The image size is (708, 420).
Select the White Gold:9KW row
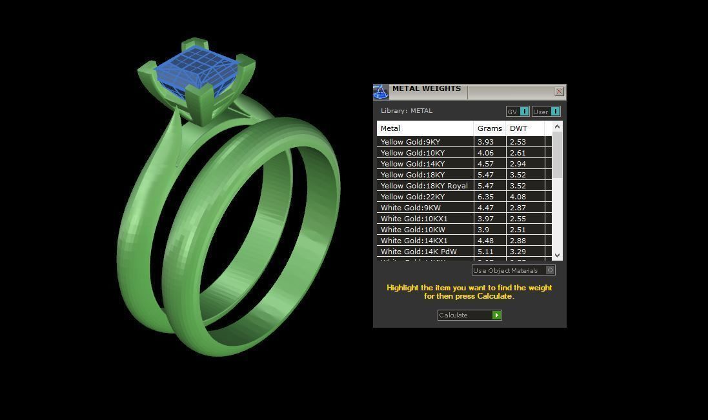(x=464, y=208)
